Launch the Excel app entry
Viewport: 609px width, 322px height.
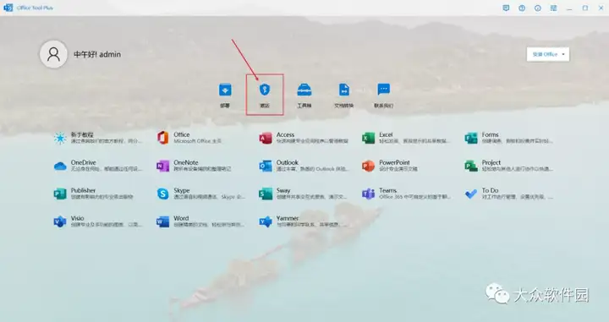tap(406, 138)
